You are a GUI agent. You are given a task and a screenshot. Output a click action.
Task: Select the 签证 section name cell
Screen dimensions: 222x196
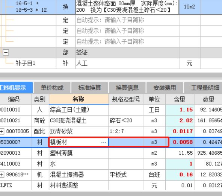point(127,52)
